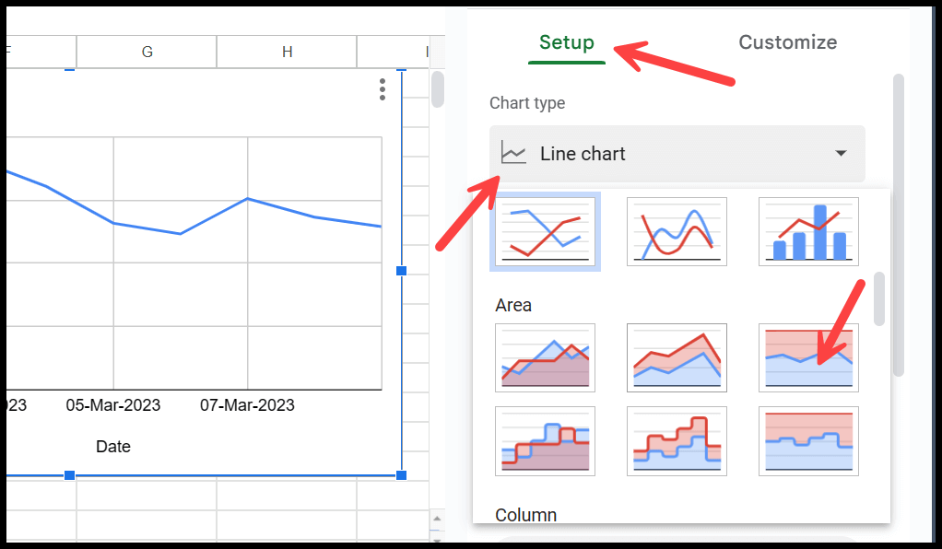Click the 07-Mar-2023 axis label
The height and width of the screenshot is (549, 942).
247,405
